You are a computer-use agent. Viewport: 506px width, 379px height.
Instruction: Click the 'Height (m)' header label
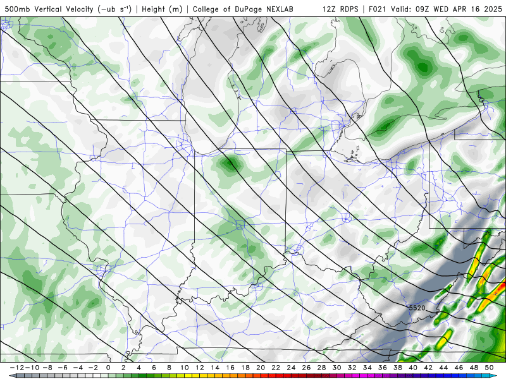[163, 9]
